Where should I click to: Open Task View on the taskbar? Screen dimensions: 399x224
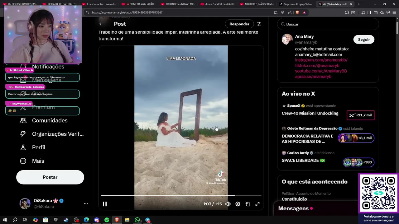[25, 220]
